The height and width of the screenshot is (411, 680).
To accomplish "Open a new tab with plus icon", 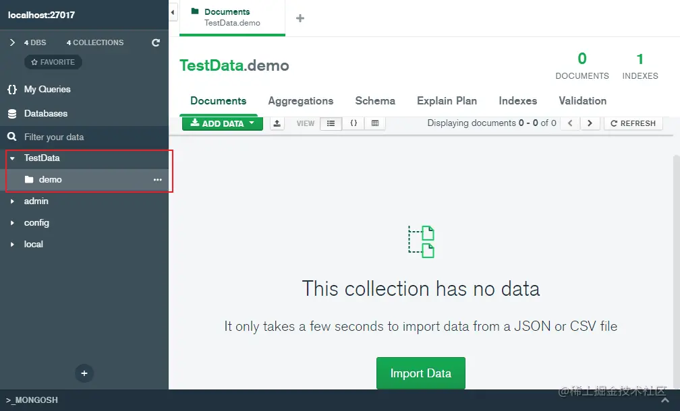I will pos(300,18).
